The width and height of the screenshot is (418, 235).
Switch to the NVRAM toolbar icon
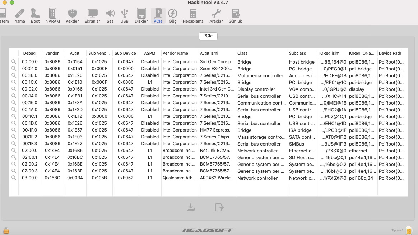pyautogui.click(x=52, y=16)
